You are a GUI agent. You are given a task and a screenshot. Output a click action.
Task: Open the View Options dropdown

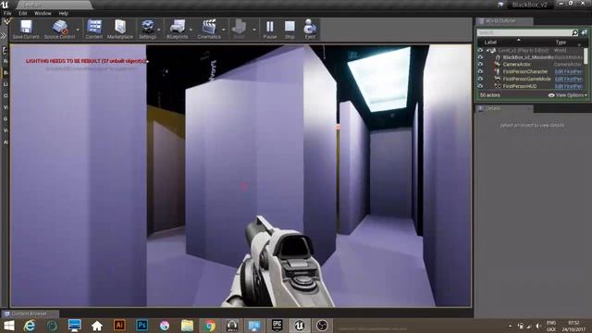click(x=568, y=95)
